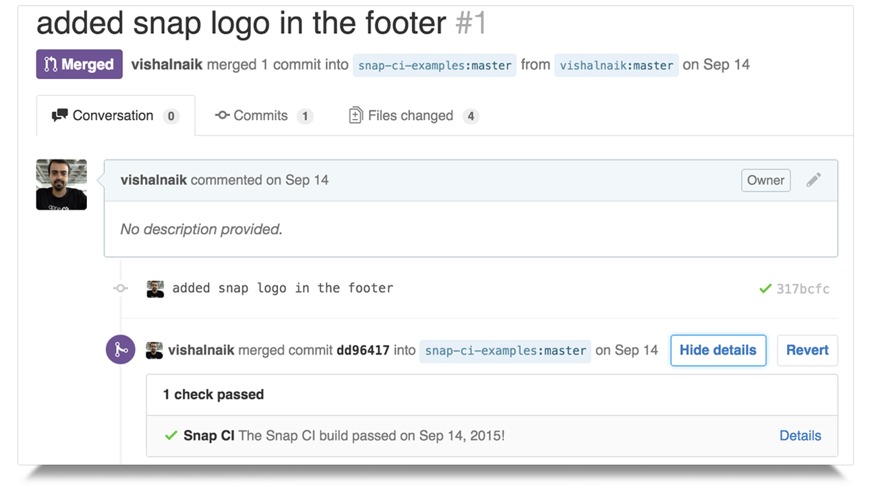Screen dimensions: 870x491
Task: Open commit hash 317bcfc
Action: [803, 289]
